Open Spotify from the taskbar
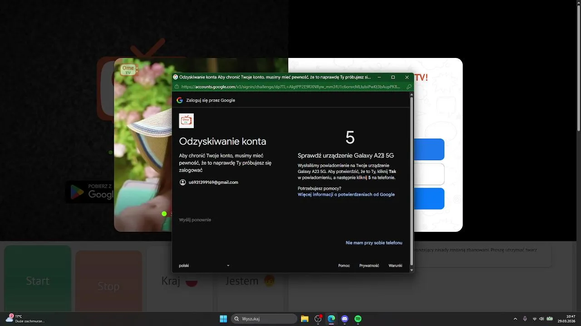 click(x=358, y=319)
